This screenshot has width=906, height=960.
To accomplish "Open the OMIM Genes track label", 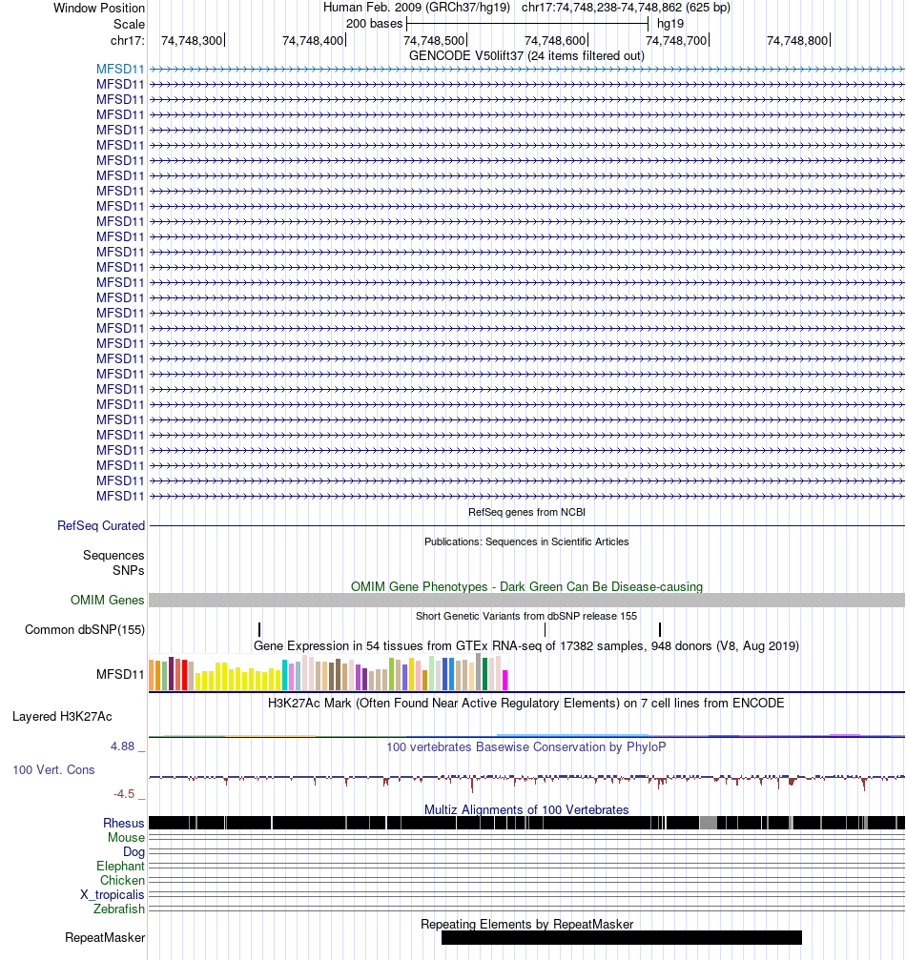I will coord(107,601).
